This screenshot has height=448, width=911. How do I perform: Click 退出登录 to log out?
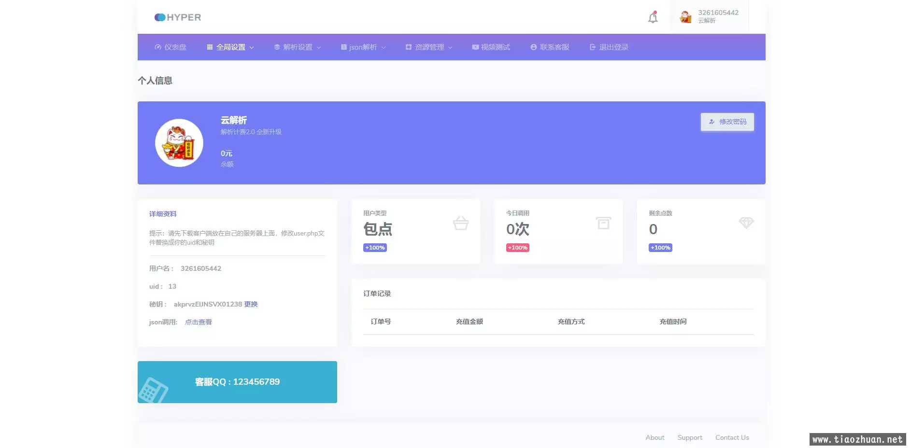coord(609,47)
